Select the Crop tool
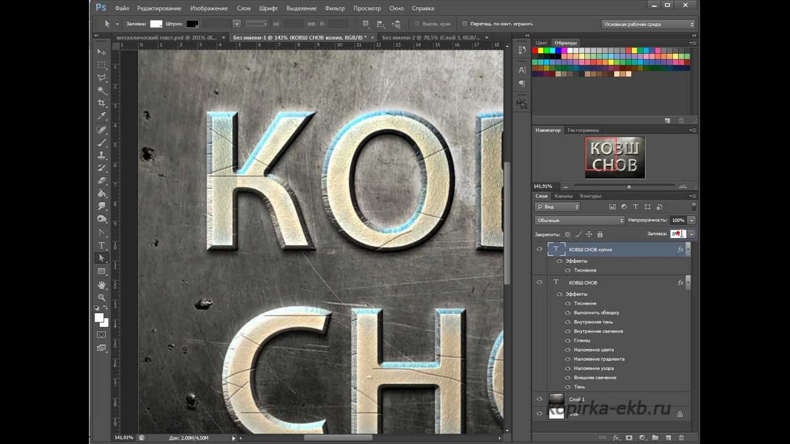The height and width of the screenshot is (444, 790). [x=102, y=104]
